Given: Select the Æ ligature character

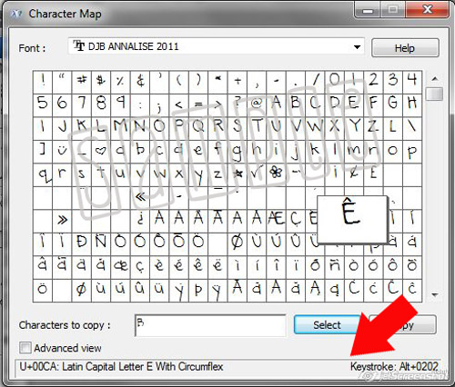Looking at the screenshot, I should [x=276, y=220].
